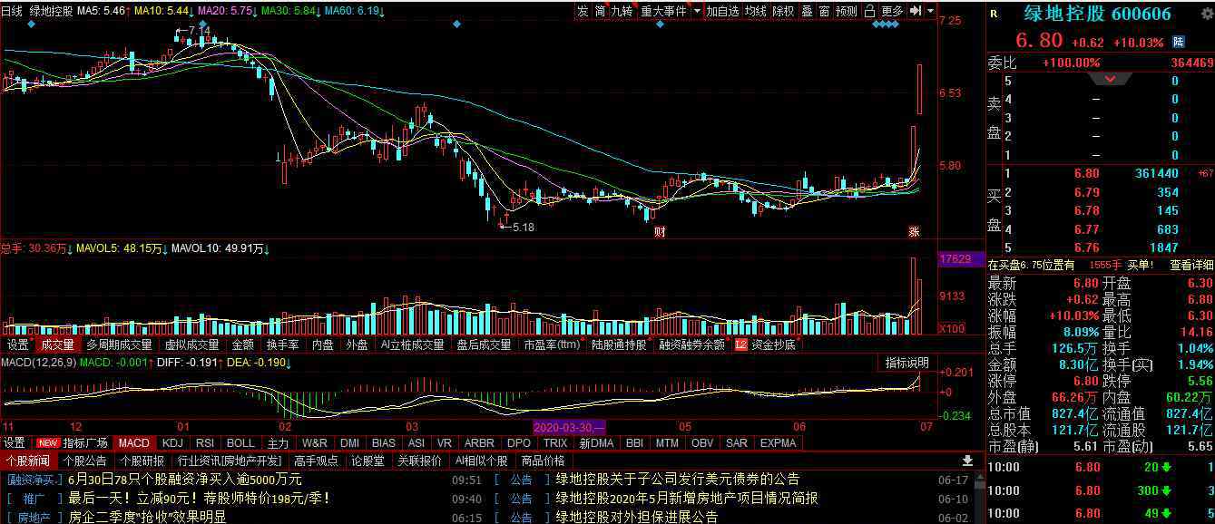Click the download icon in news panel header

[967, 461]
